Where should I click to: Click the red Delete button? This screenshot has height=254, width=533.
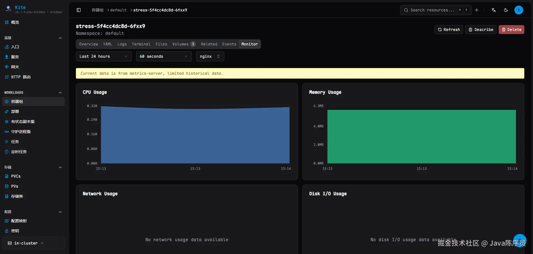tap(511, 30)
